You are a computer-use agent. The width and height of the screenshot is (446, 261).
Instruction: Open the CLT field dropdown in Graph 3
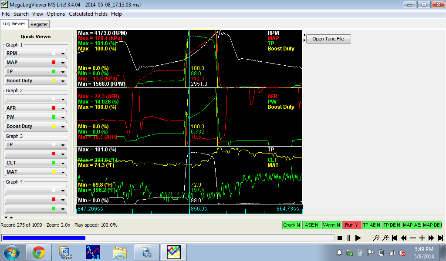coord(63,163)
